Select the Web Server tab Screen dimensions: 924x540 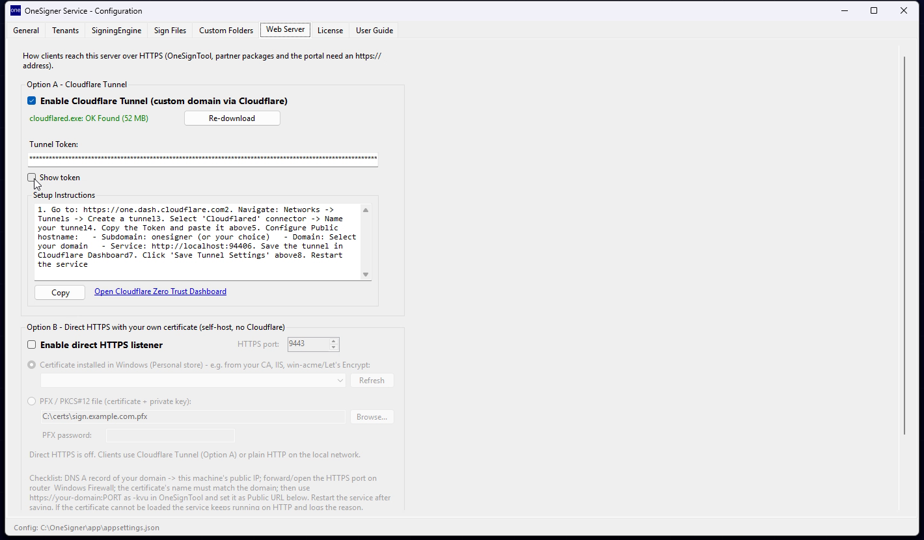point(285,30)
